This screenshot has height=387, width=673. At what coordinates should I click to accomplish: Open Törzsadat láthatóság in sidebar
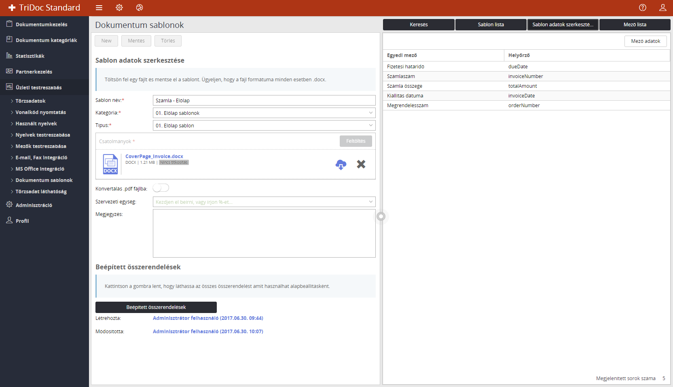(41, 192)
